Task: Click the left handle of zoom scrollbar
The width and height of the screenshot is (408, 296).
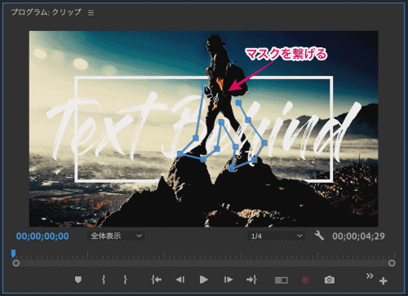Action: [16, 263]
